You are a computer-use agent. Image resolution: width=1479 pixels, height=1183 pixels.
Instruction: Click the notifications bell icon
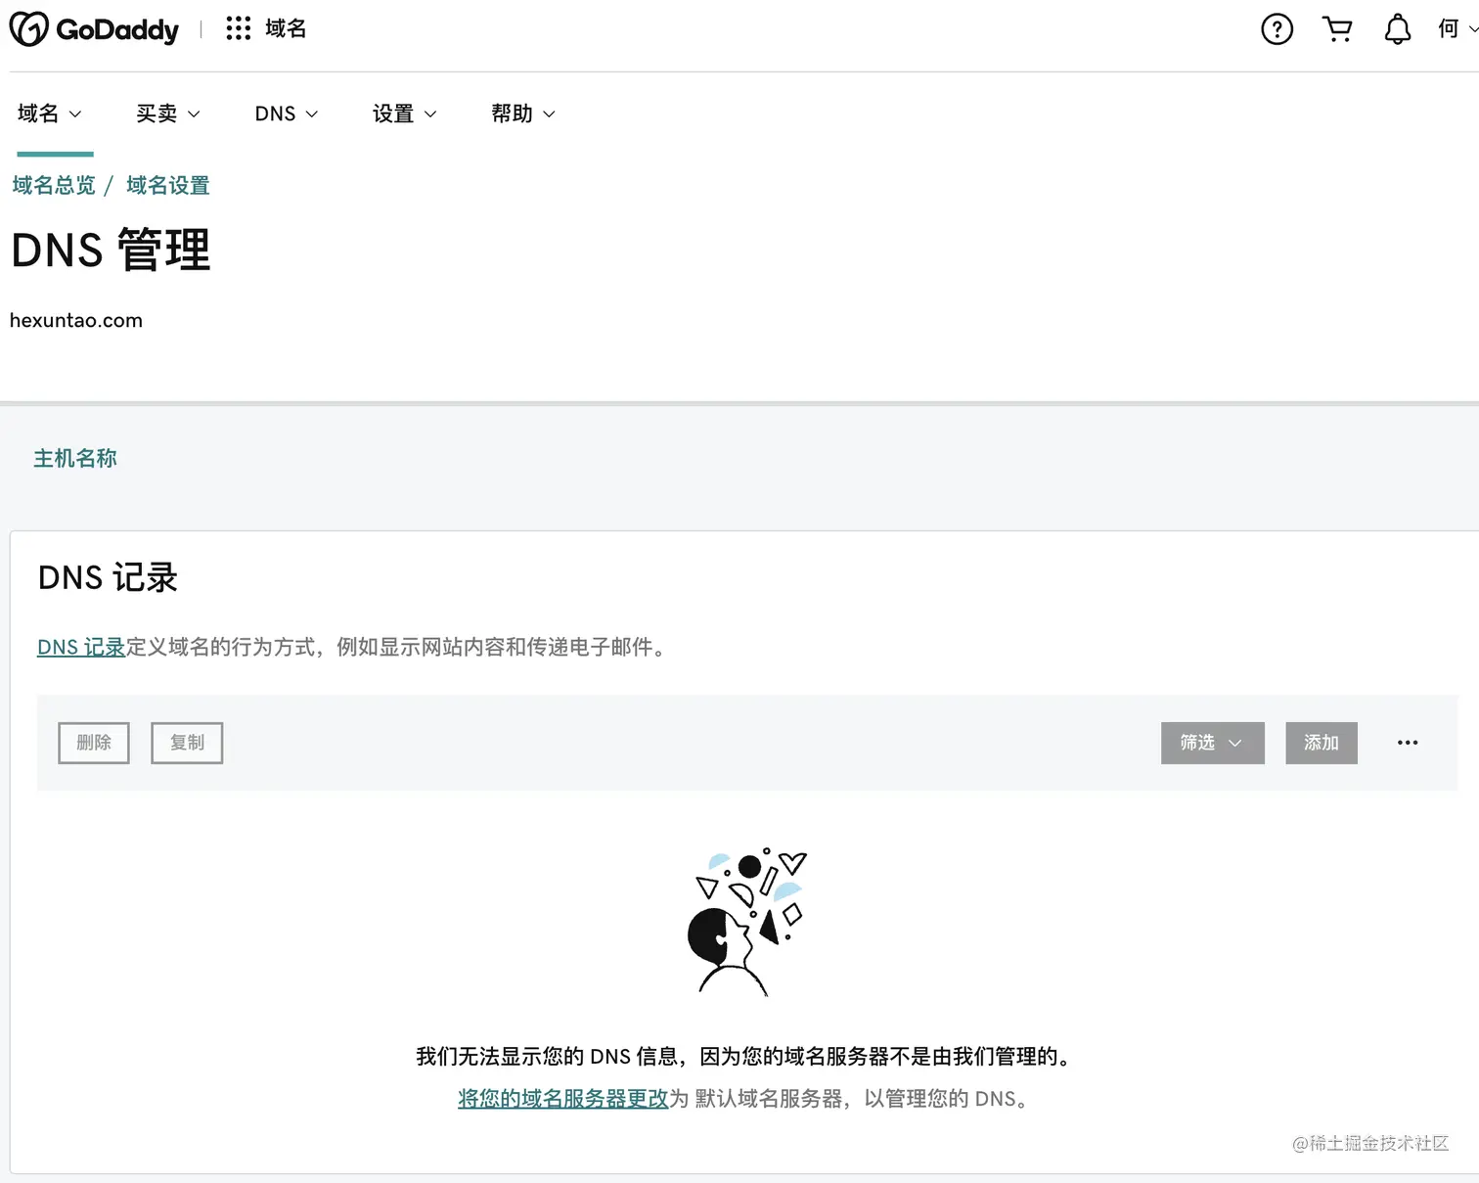1397,28
